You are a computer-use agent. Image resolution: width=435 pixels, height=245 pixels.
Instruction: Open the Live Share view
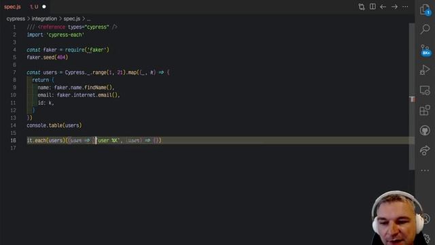425,150
